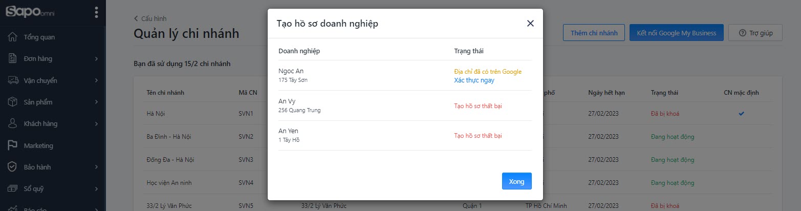Viewport: 801px width, 211px height.
Task: Click the Marketing flag icon
Action: pyautogui.click(x=13, y=145)
